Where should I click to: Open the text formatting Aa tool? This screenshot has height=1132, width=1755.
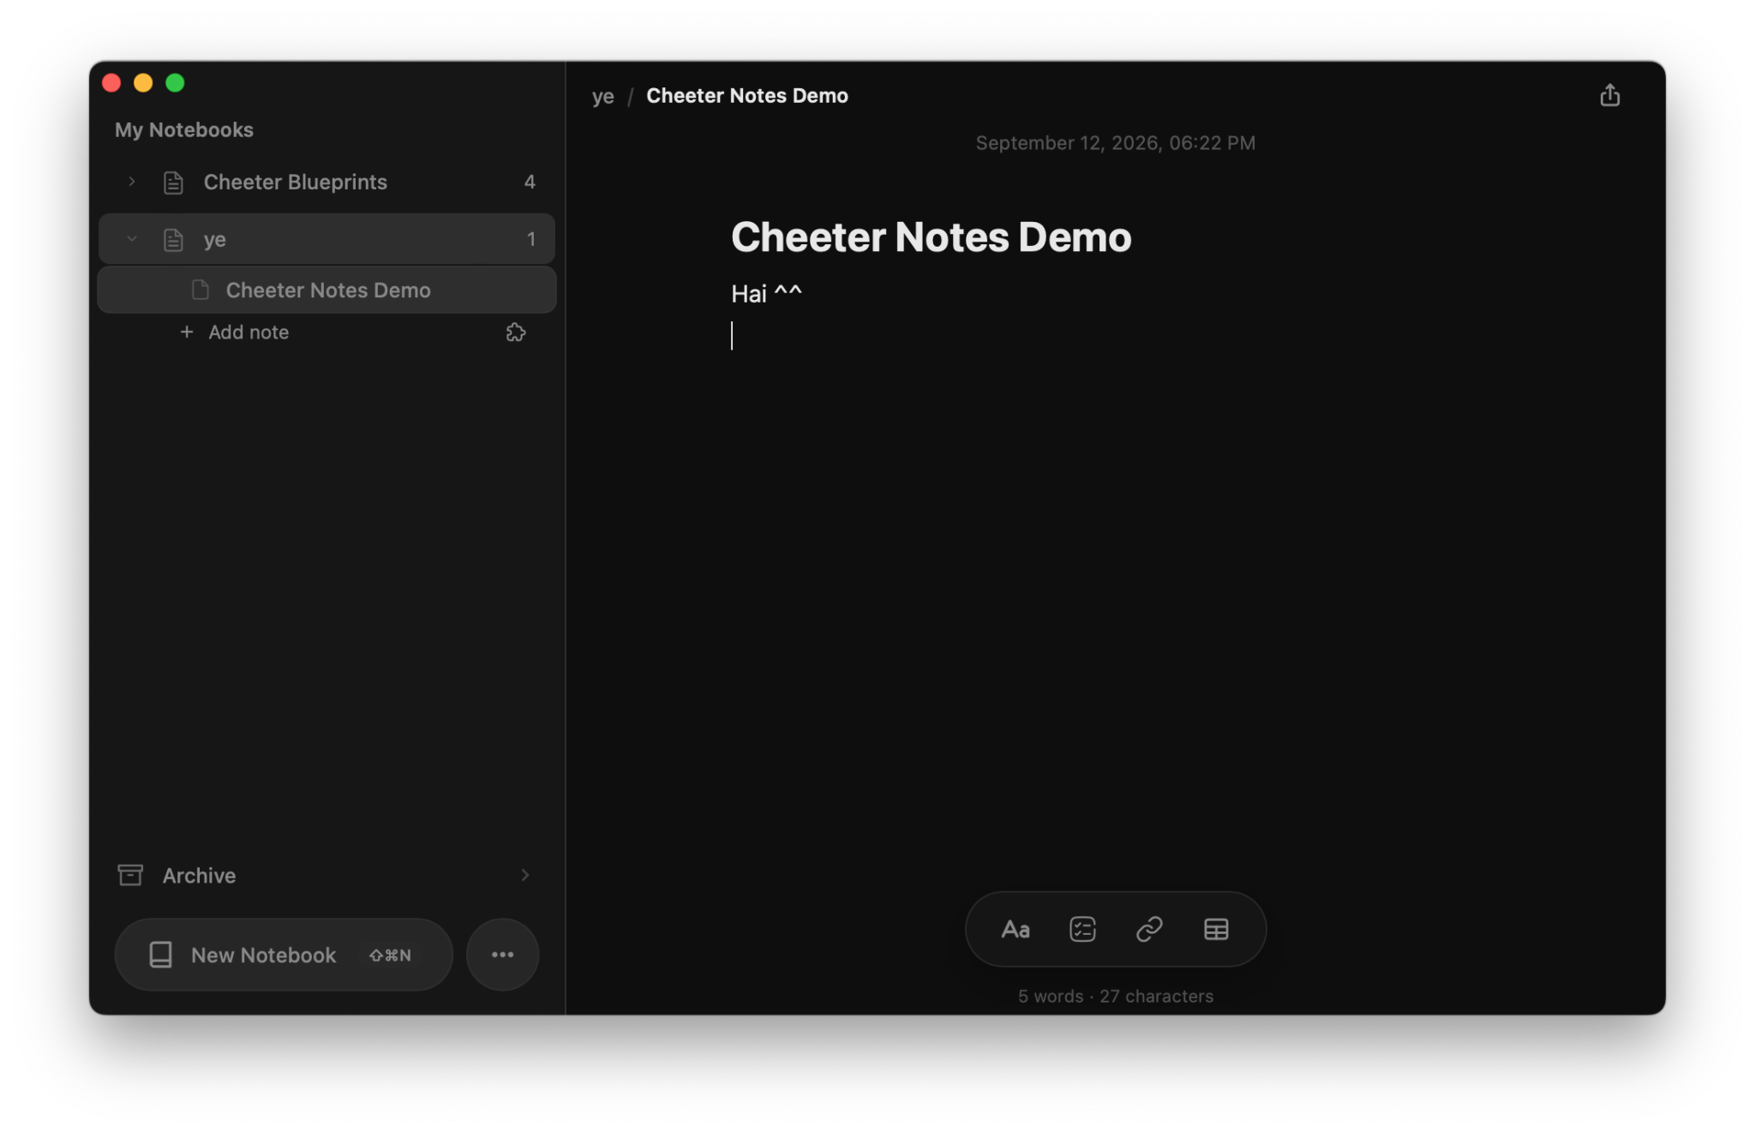point(1015,929)
